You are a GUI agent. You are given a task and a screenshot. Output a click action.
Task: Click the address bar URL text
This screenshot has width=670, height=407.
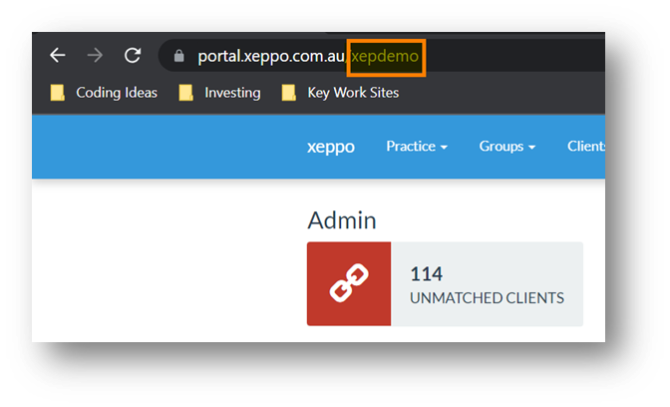point(308,56)
